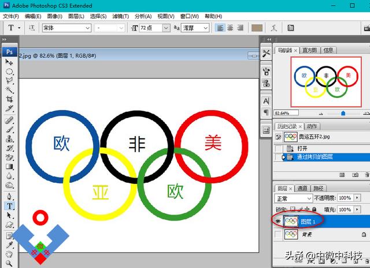Open the 浑厚 anti-aliasing dropdown

coord(206,28)
